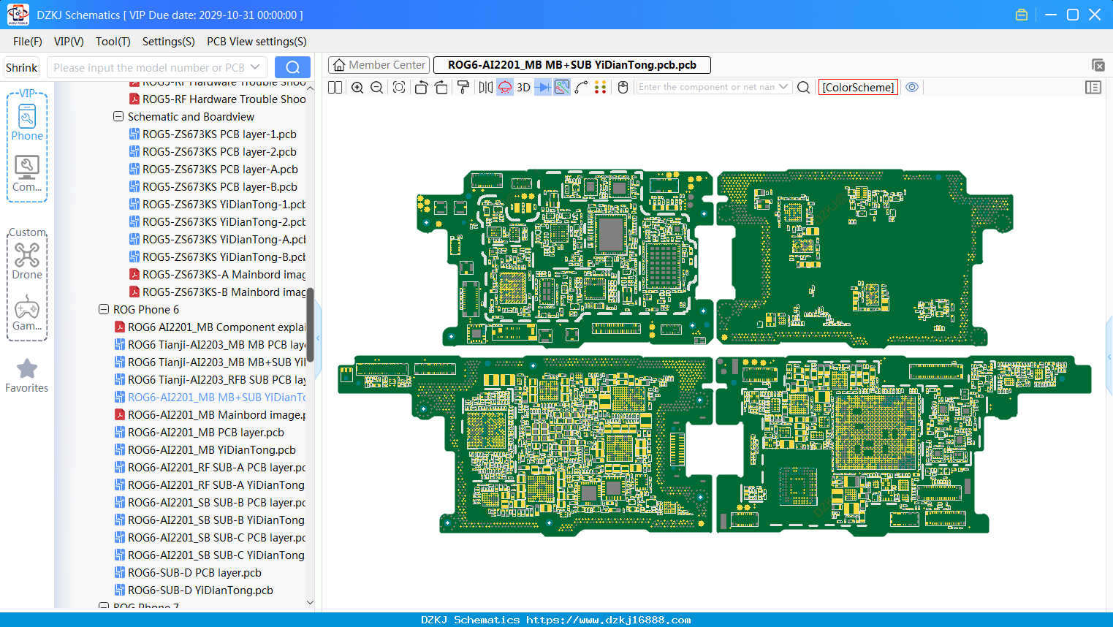The image size is (1113, 627).
Task: Select the Game console category
Action: tap(27, 313)
